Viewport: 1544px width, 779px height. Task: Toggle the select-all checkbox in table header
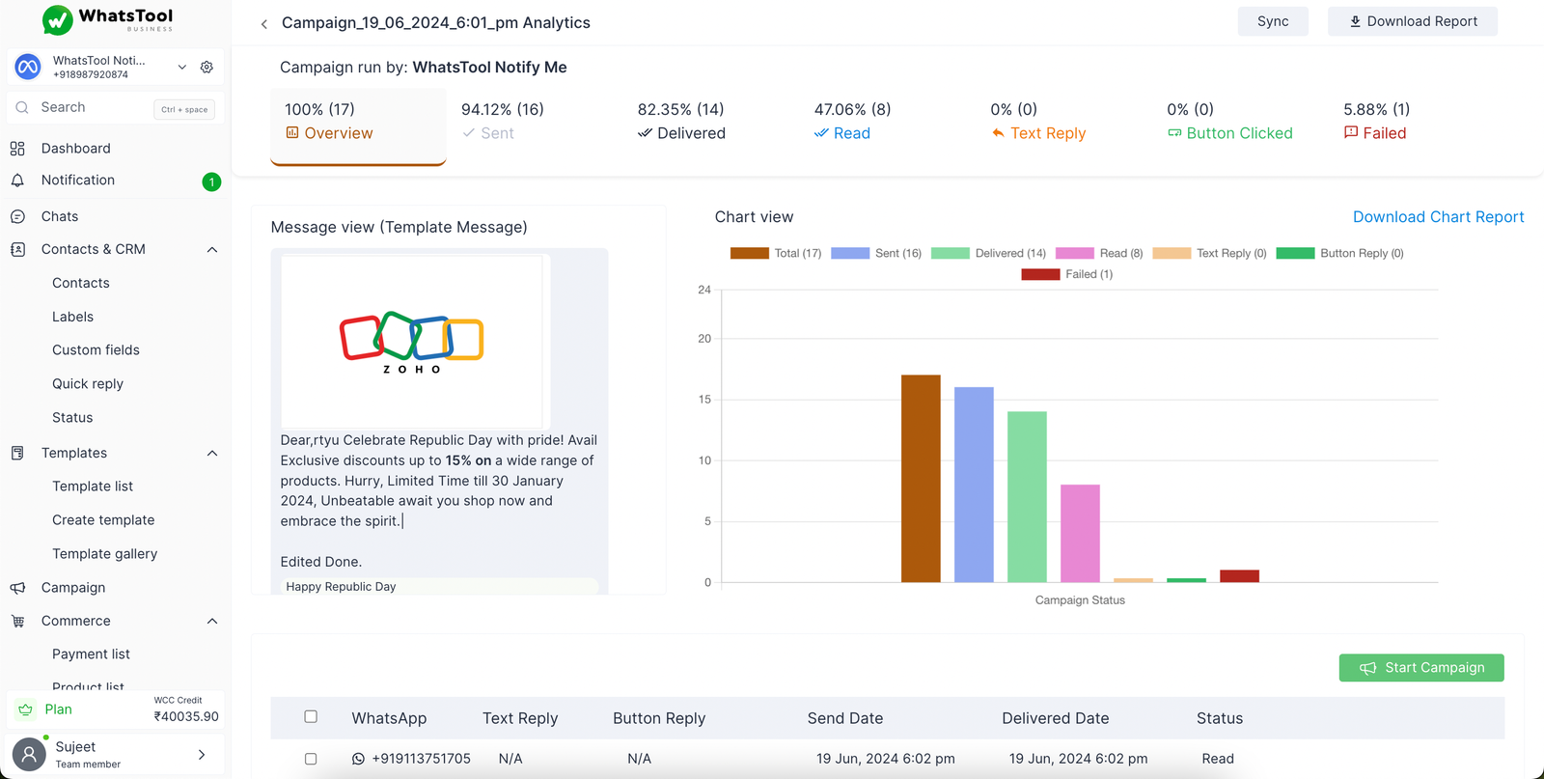tap(311, 717)
